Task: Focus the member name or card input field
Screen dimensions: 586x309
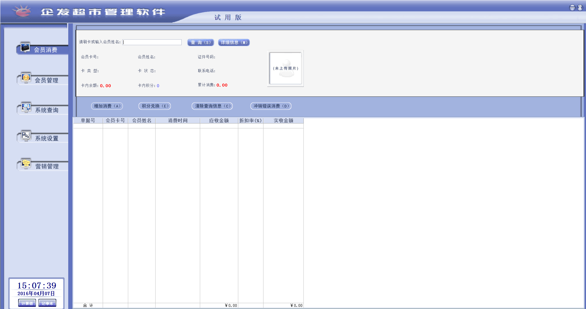Action: click(152, 42)
